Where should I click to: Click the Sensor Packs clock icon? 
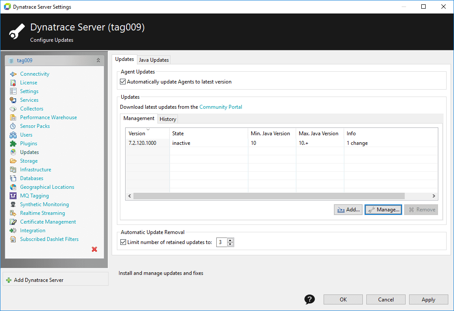[13, 126]
